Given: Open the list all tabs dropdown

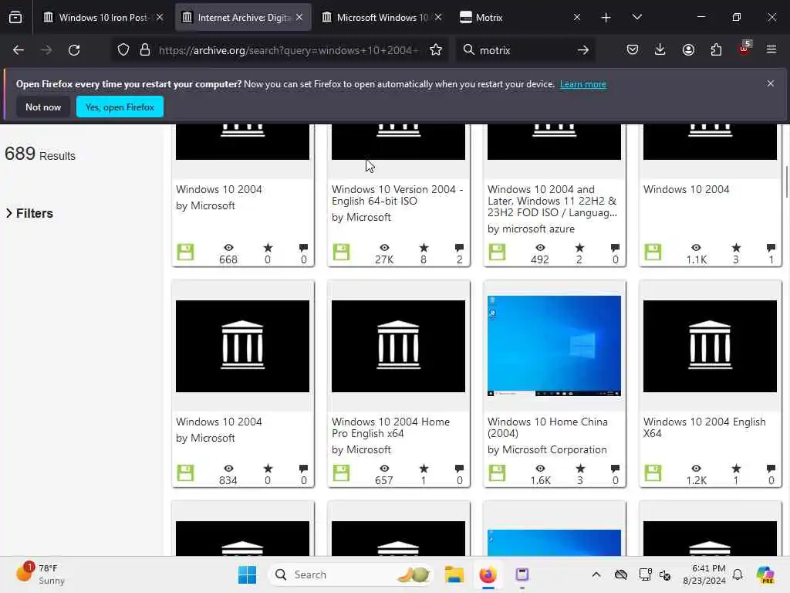Looking at the screenshot, I should point(636,18).
